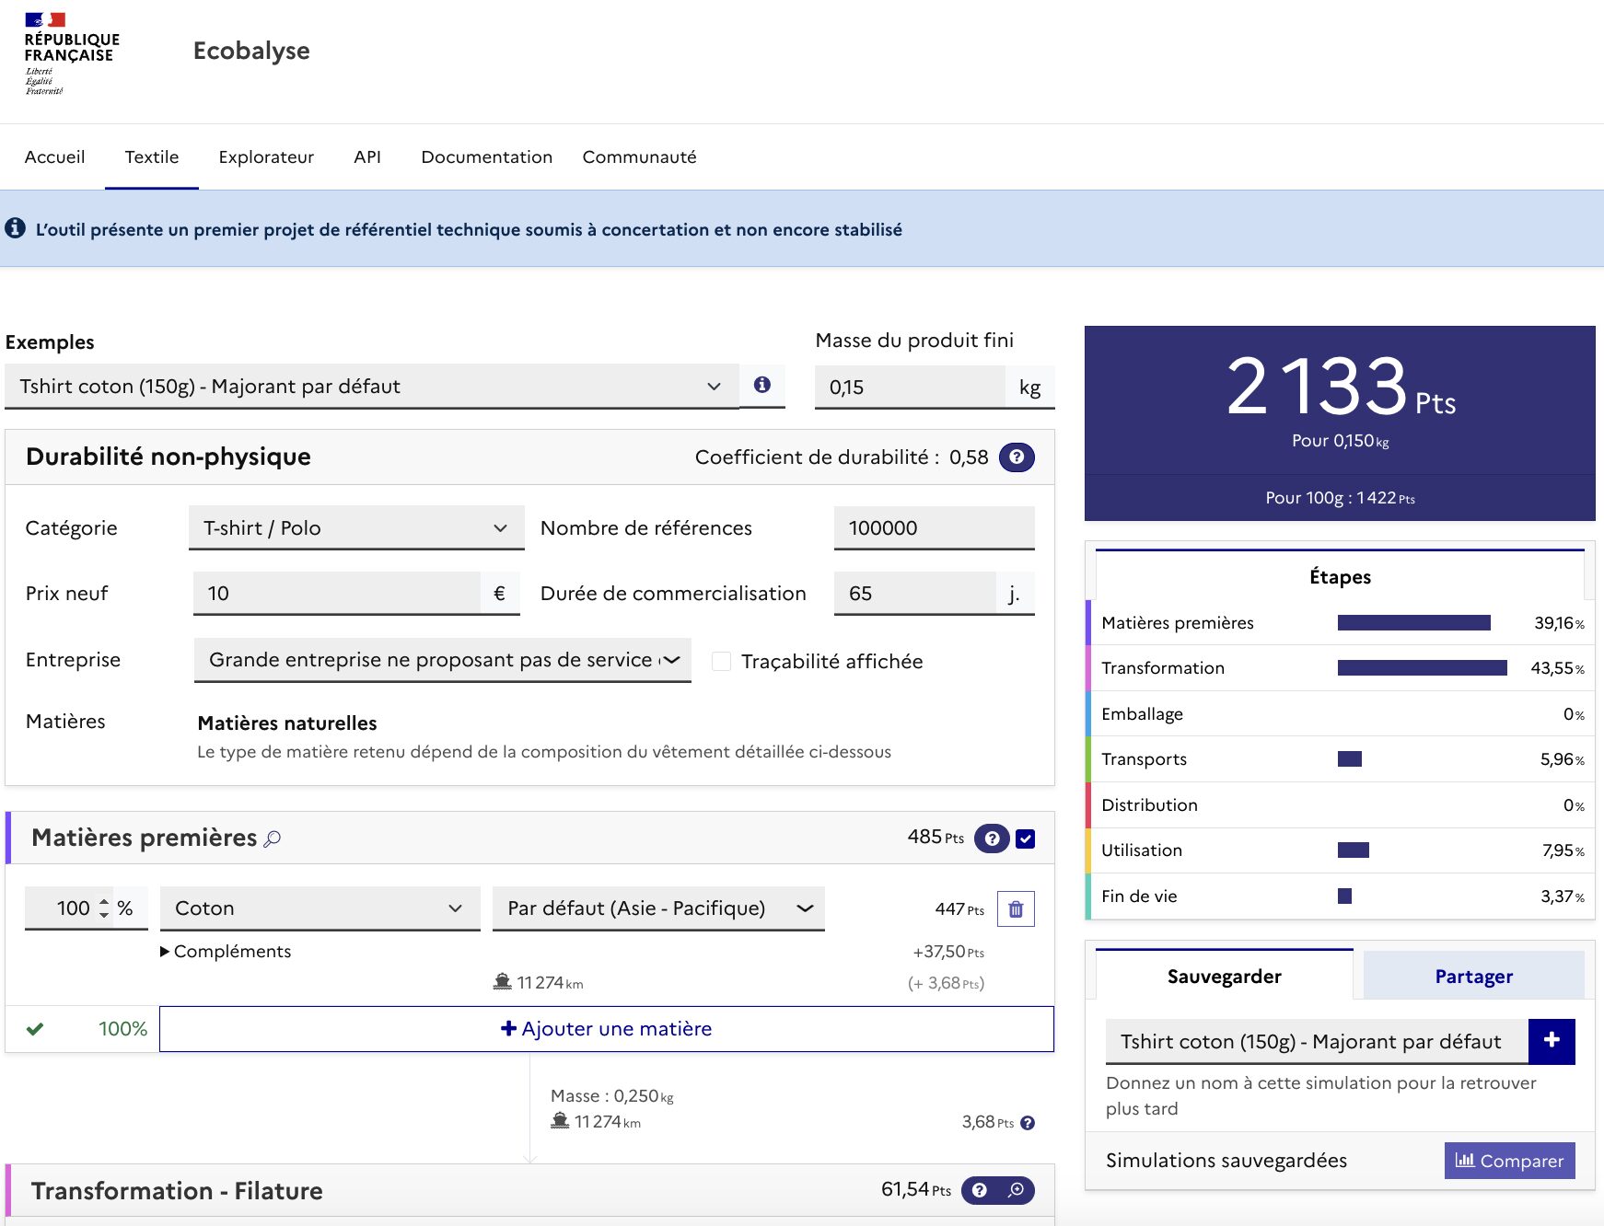The width and height of the screenshot is (1604, 1226).
Task: Open help icon in Matières premières header
Action: [x=992, y=839]
